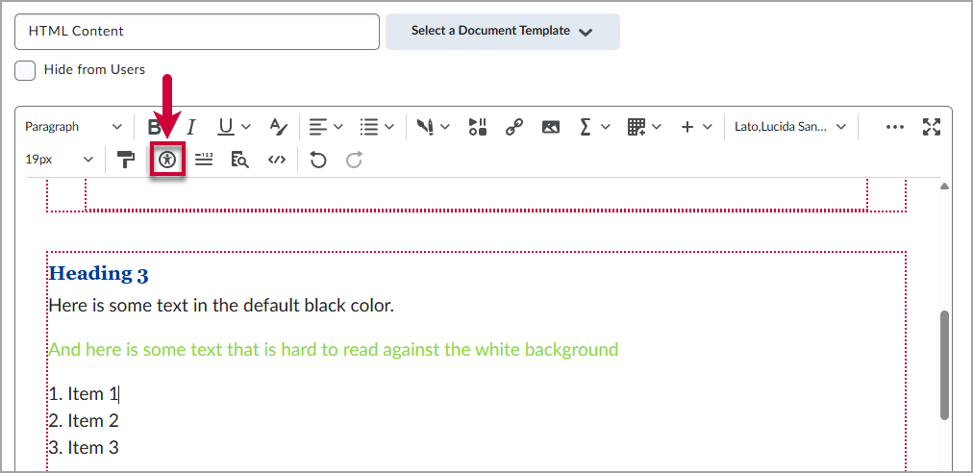Insert an image using the picture icon
This screenshot has height=473, width=973.
point(550,127)
